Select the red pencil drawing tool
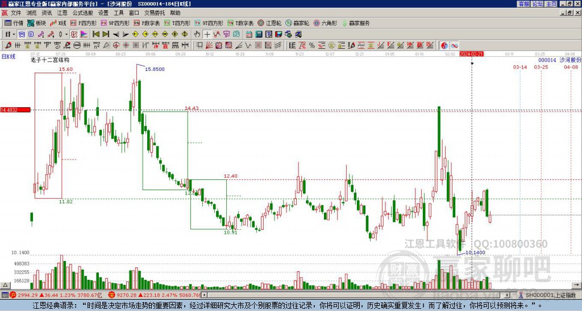The image size is (582, 311). (x=8, y=45)
